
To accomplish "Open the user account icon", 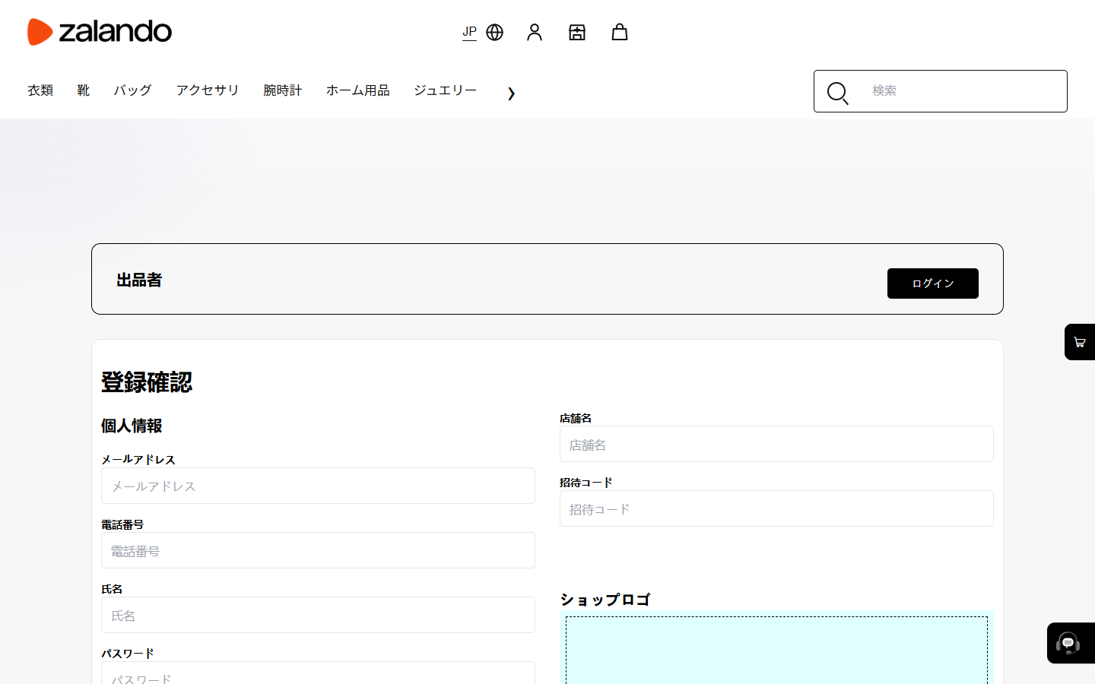I will click(x=535, y=32).
